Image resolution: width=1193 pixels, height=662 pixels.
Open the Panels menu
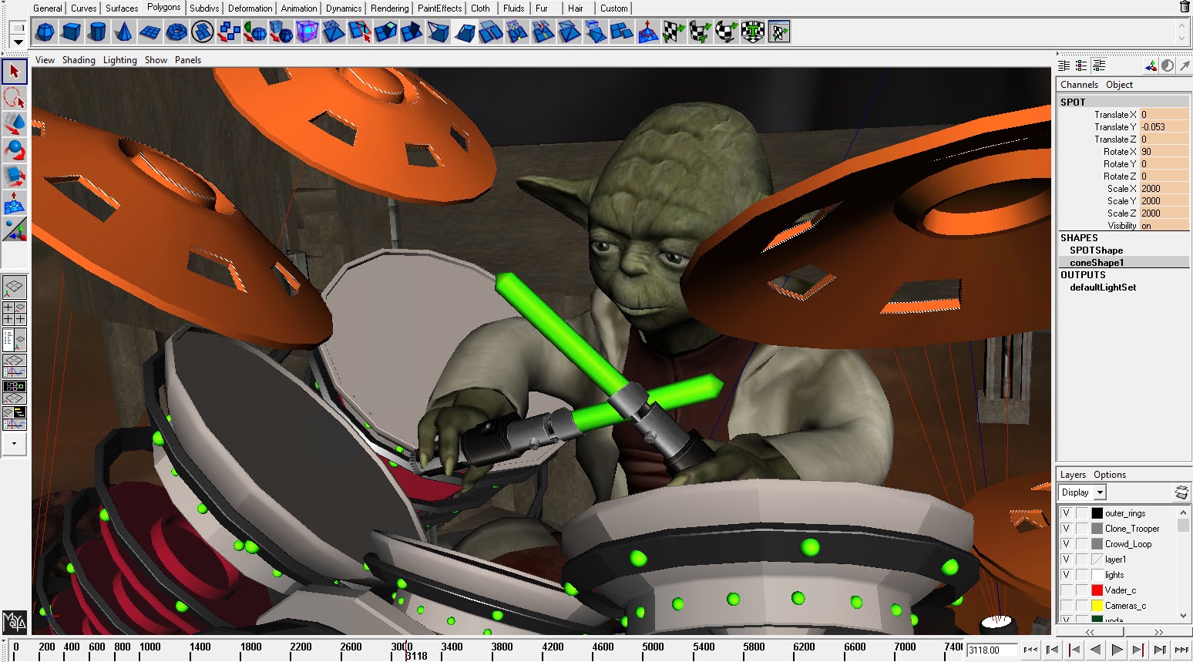(x=188, y=60)
